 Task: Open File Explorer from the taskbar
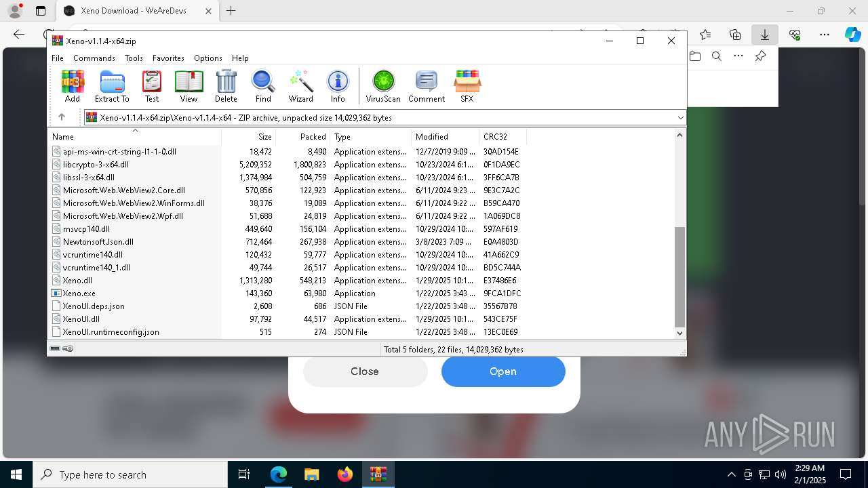pyautogui.click(x=311, y=474)
